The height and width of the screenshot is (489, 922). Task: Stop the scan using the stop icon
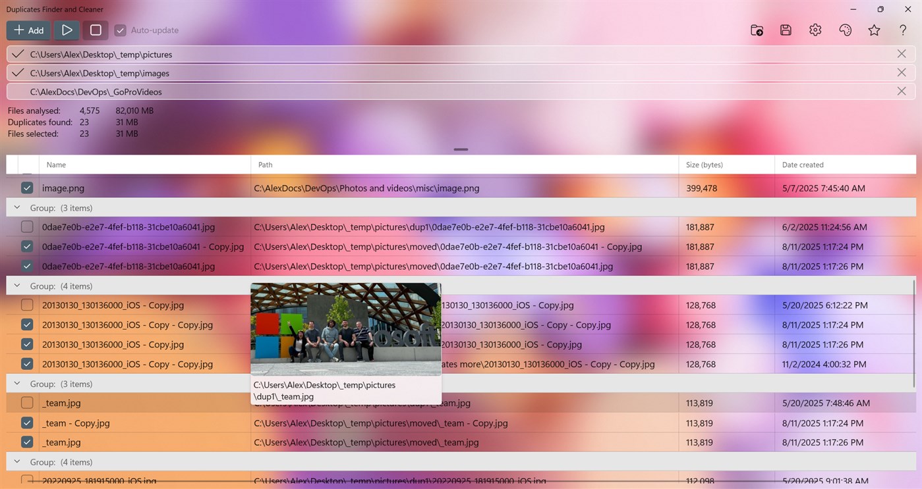tap(95, 30)
